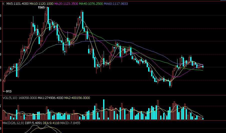Viewport: 226px width, 133px height.
Task: Click the DIFF:5.4891 value label
Action: [34, 123]
